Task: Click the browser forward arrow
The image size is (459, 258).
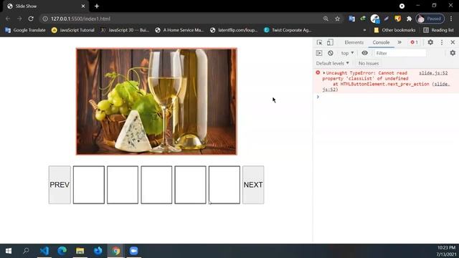Action: 19,19
